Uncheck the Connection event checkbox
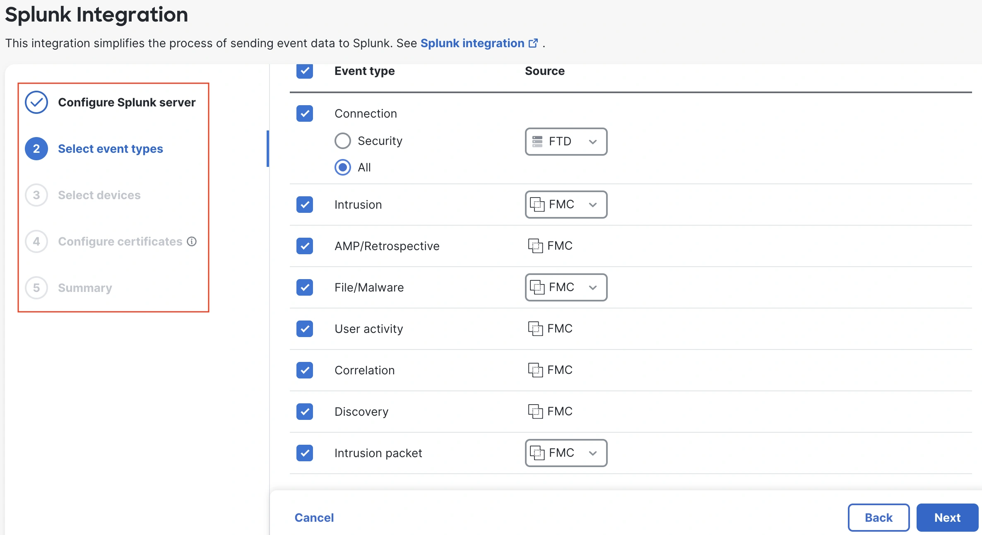This screenshot has height=535, width=982. [x=305, y=113]
